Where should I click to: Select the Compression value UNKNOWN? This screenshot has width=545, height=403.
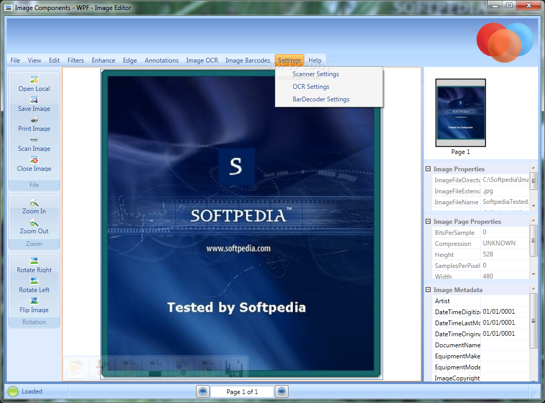[x=506, y=243]
